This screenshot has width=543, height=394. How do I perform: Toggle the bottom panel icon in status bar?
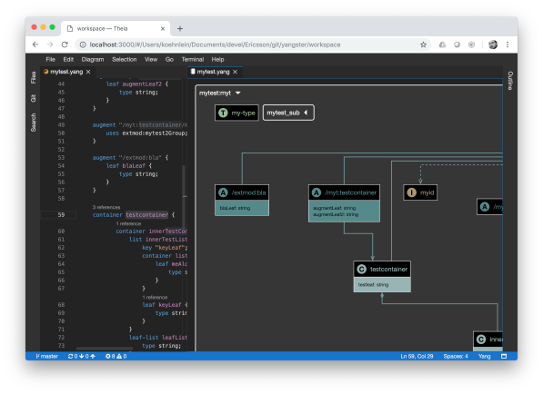pyautogui.click(x=504, y=357)
